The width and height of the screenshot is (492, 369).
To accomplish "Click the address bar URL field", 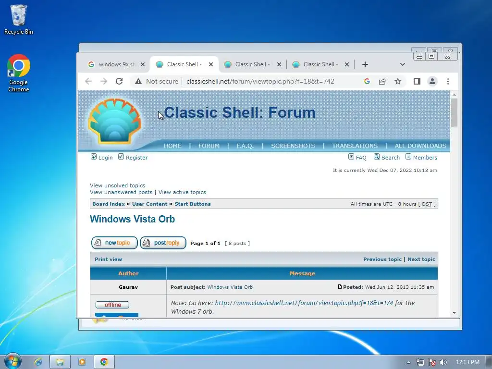I will (260, 81).
